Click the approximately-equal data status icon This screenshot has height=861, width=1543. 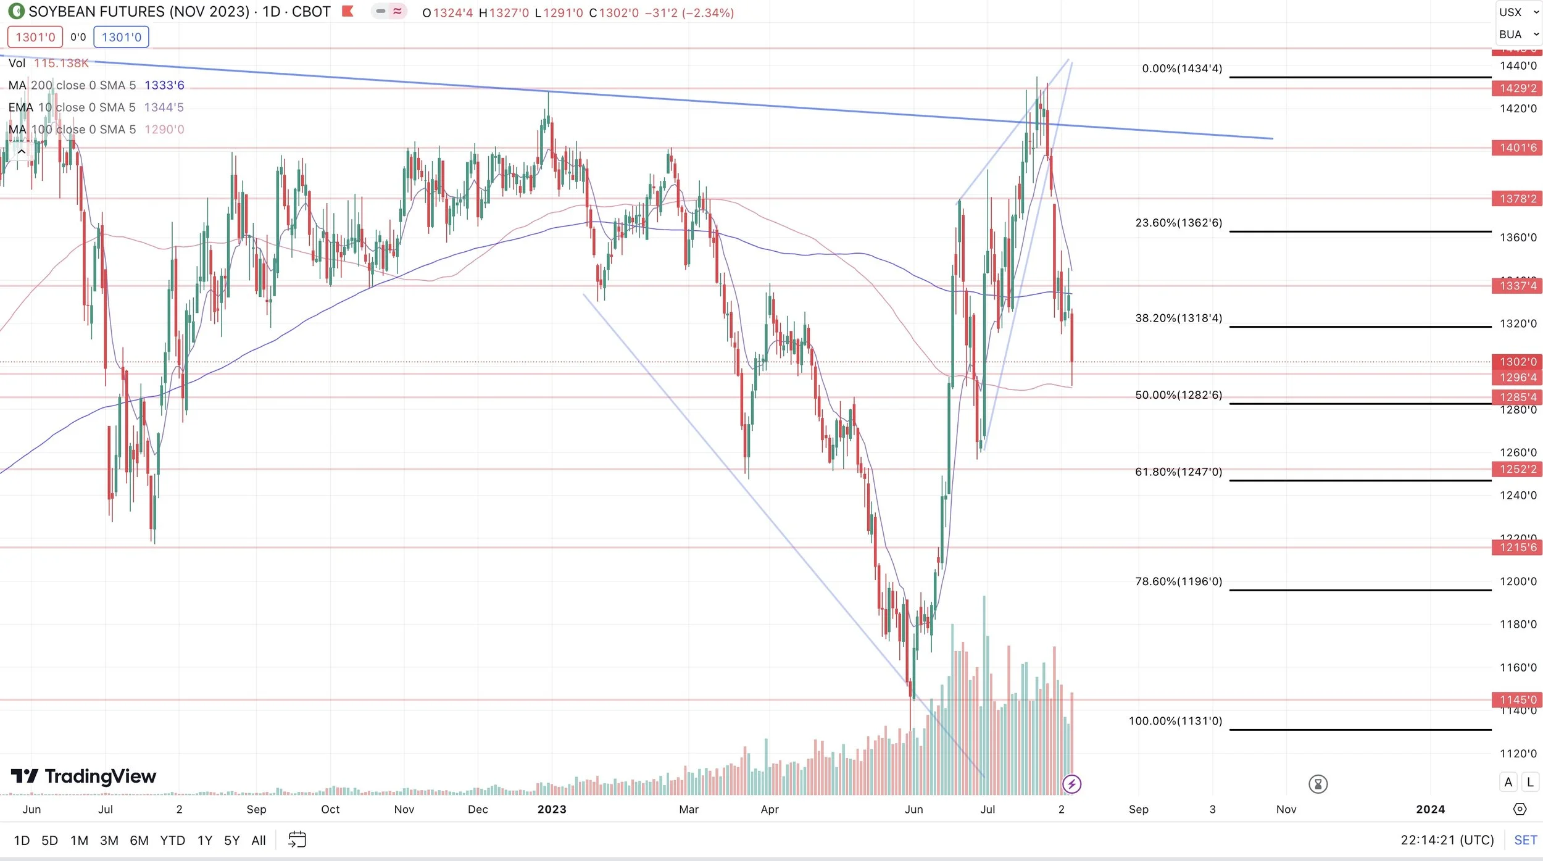397,11
